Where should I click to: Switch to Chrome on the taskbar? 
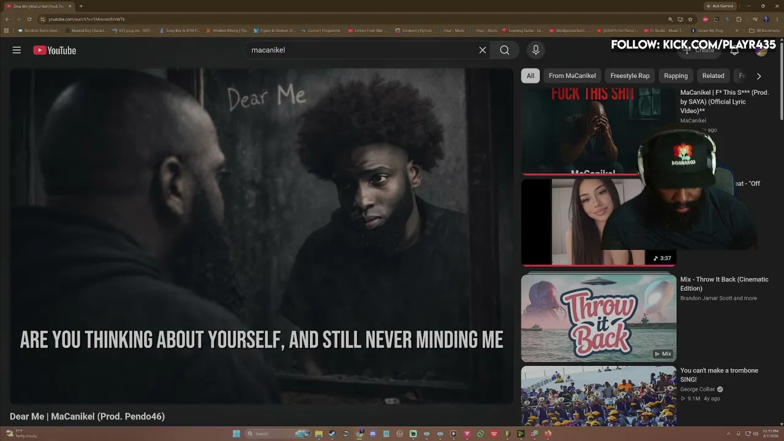tap(360, 434)
